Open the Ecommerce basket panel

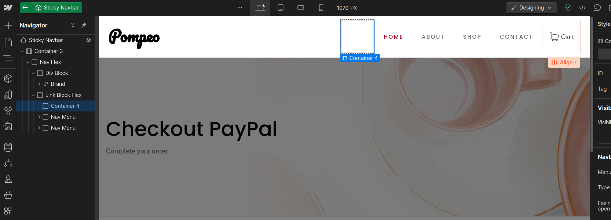point(8,195)
